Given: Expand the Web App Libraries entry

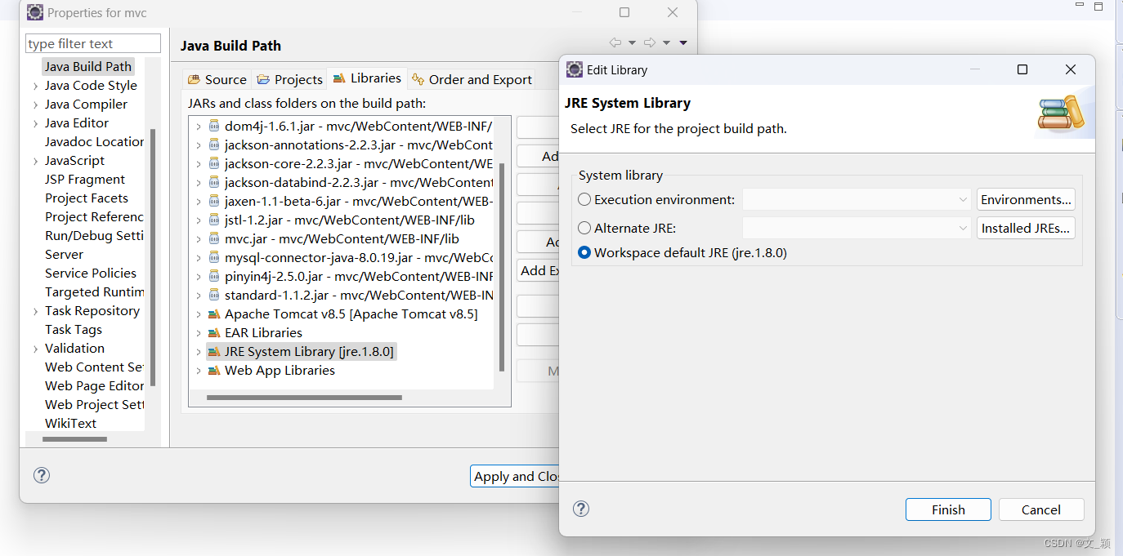Looking at the screenshot, I should (198, 371).
